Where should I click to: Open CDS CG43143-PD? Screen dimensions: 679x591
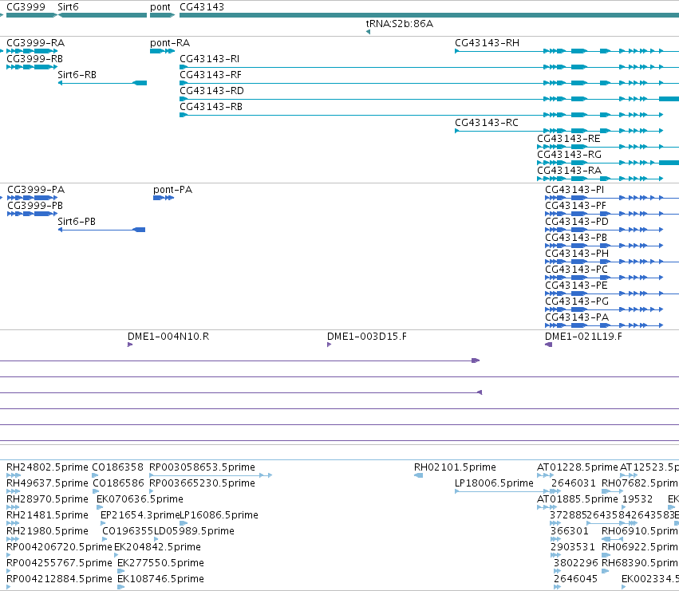pyautogui.click(x=577, y=222)
